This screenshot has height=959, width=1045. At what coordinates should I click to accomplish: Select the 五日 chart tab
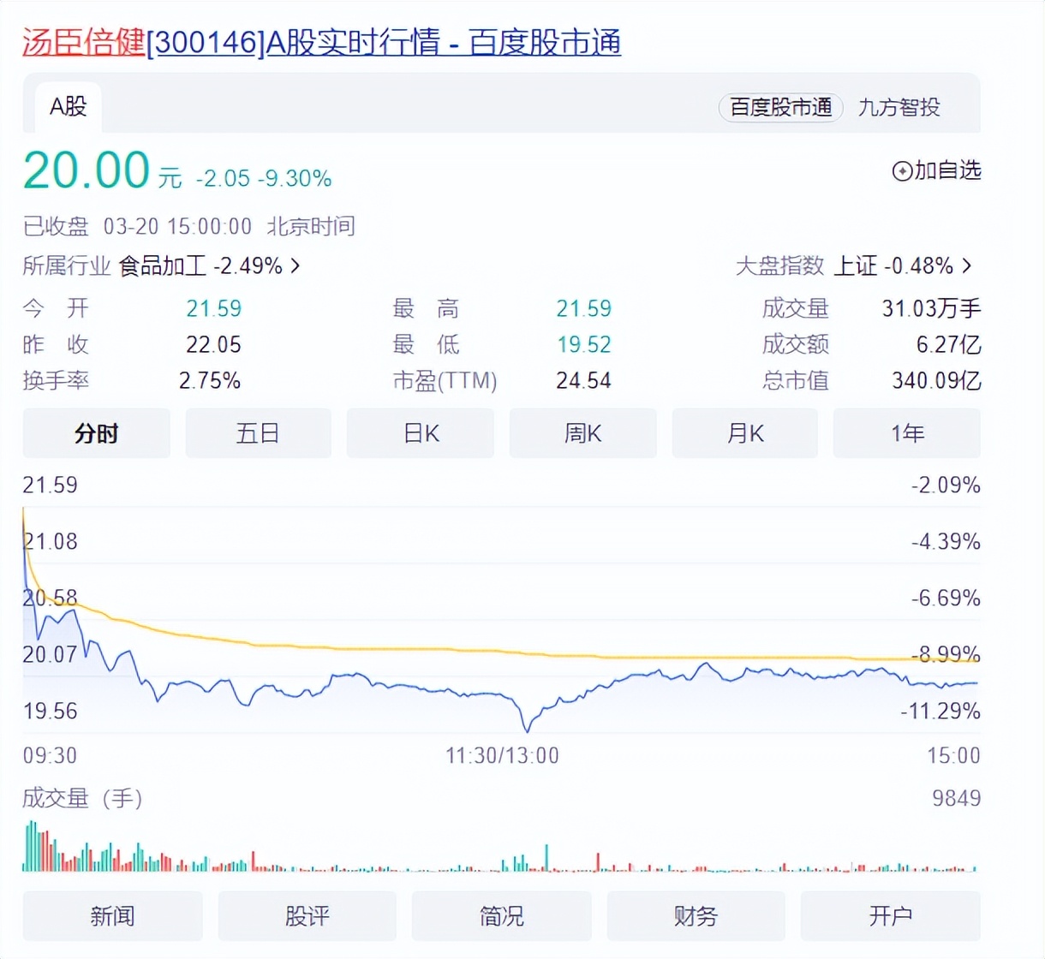pos(258,433)
